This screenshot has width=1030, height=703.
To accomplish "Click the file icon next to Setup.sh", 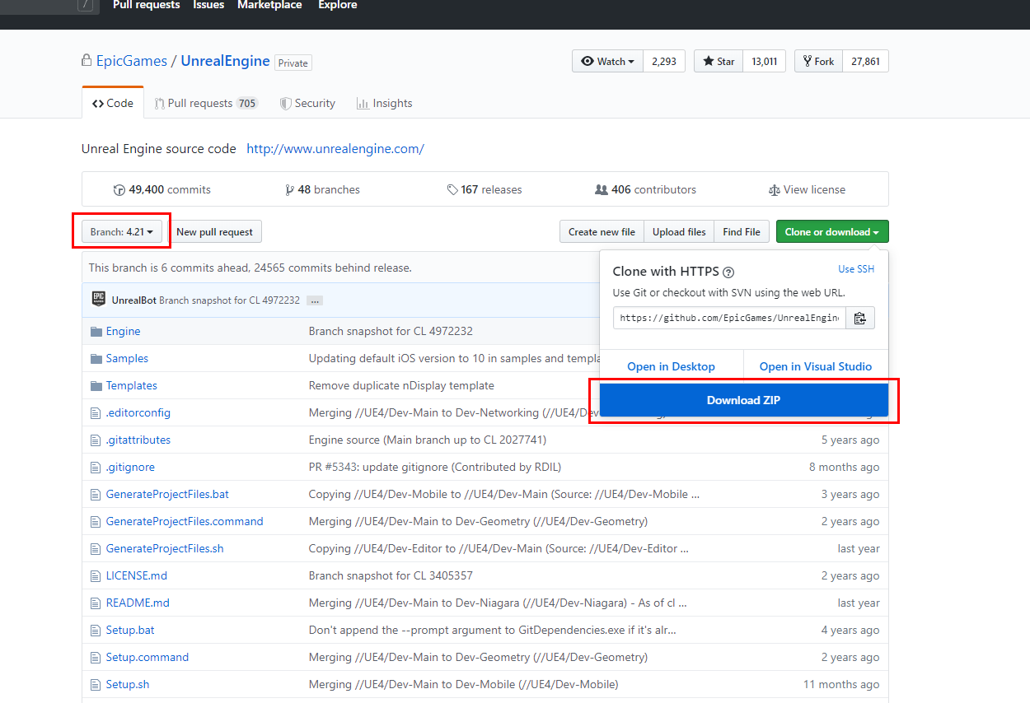I will click(x=96, y=684).
